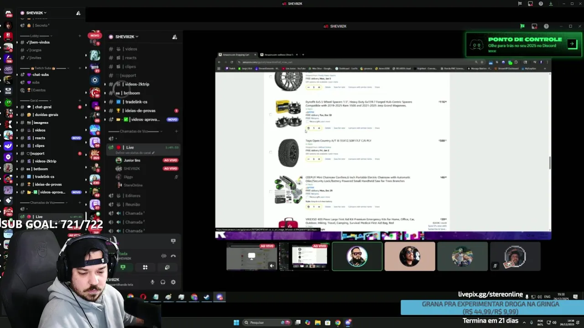Open the SHEVIII2K server dropdown in the outer Discord
Image resolution: width=584 pixels, height=328 pixels.
[36, 13]
